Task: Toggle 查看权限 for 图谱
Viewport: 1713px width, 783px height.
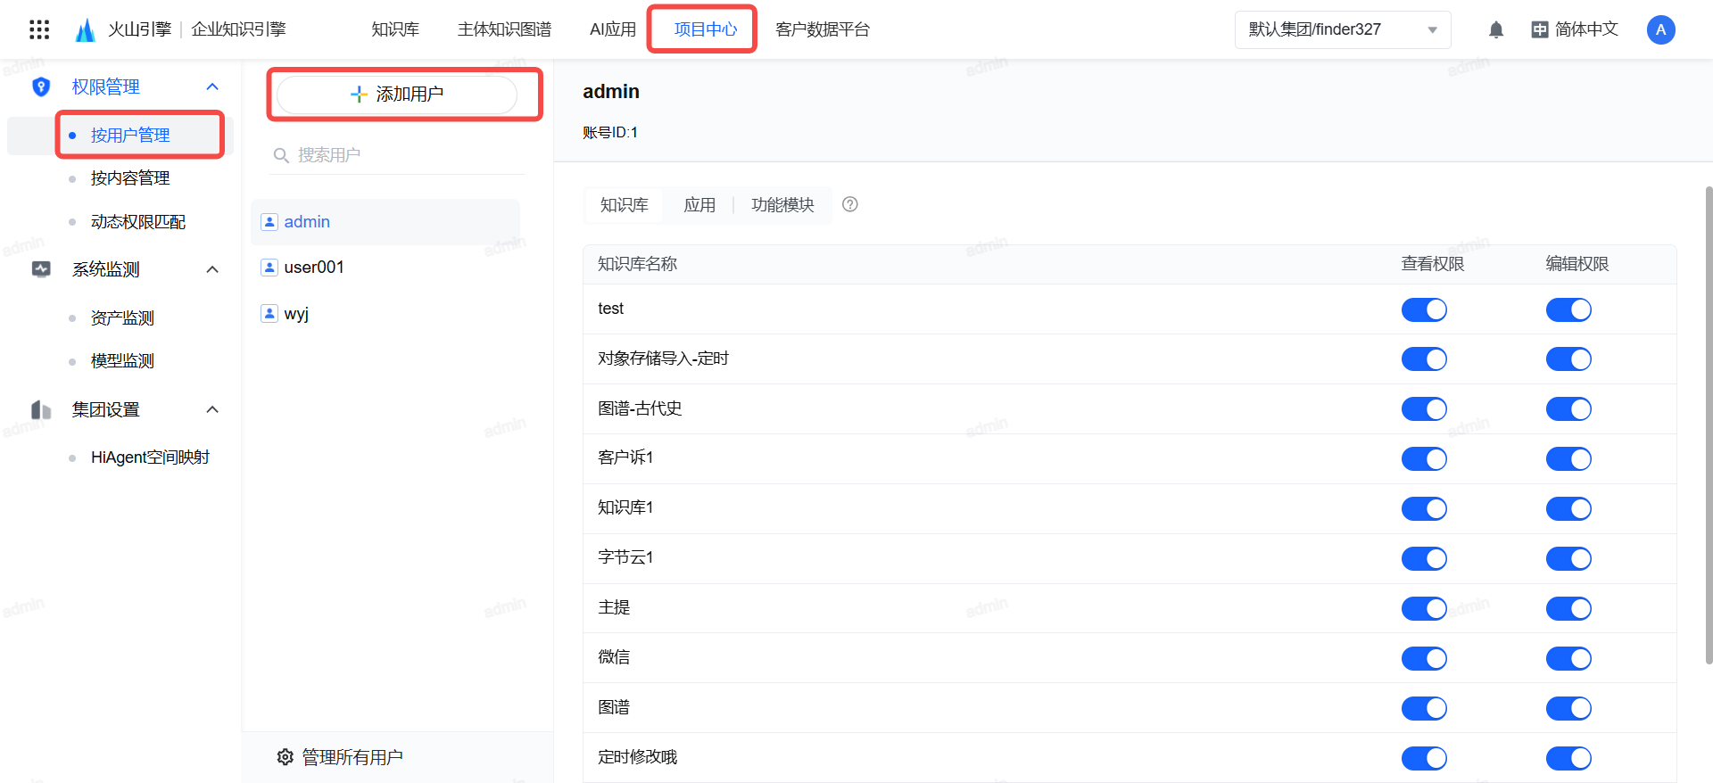Action: tap(1424, 709)
